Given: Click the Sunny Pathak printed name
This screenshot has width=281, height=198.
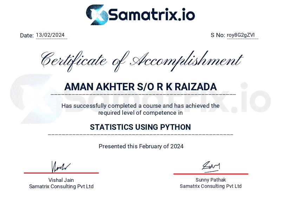Looking at the screenshot, I should (x=211, y=180).
